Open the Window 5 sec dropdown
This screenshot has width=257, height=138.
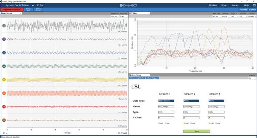click(x=124, y=16)
